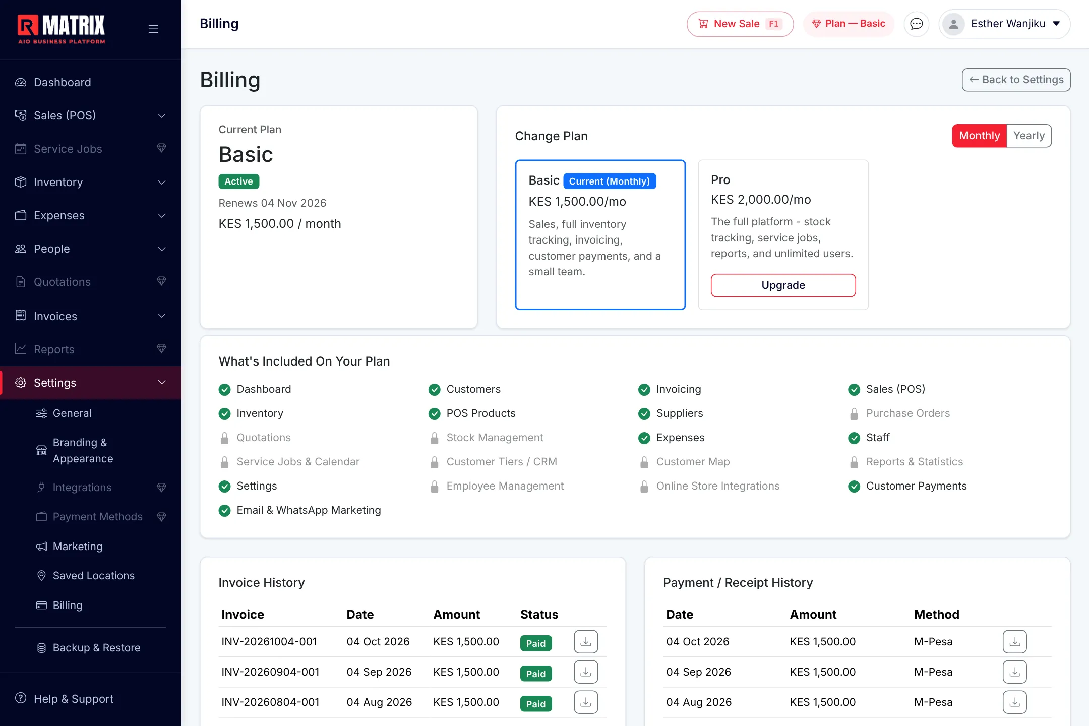Click the user avatar icon

tap(953, 24)
